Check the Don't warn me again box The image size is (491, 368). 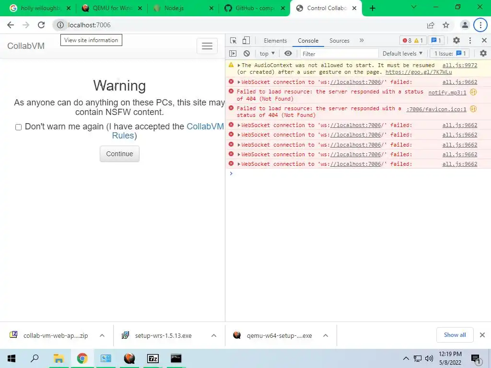19,127
